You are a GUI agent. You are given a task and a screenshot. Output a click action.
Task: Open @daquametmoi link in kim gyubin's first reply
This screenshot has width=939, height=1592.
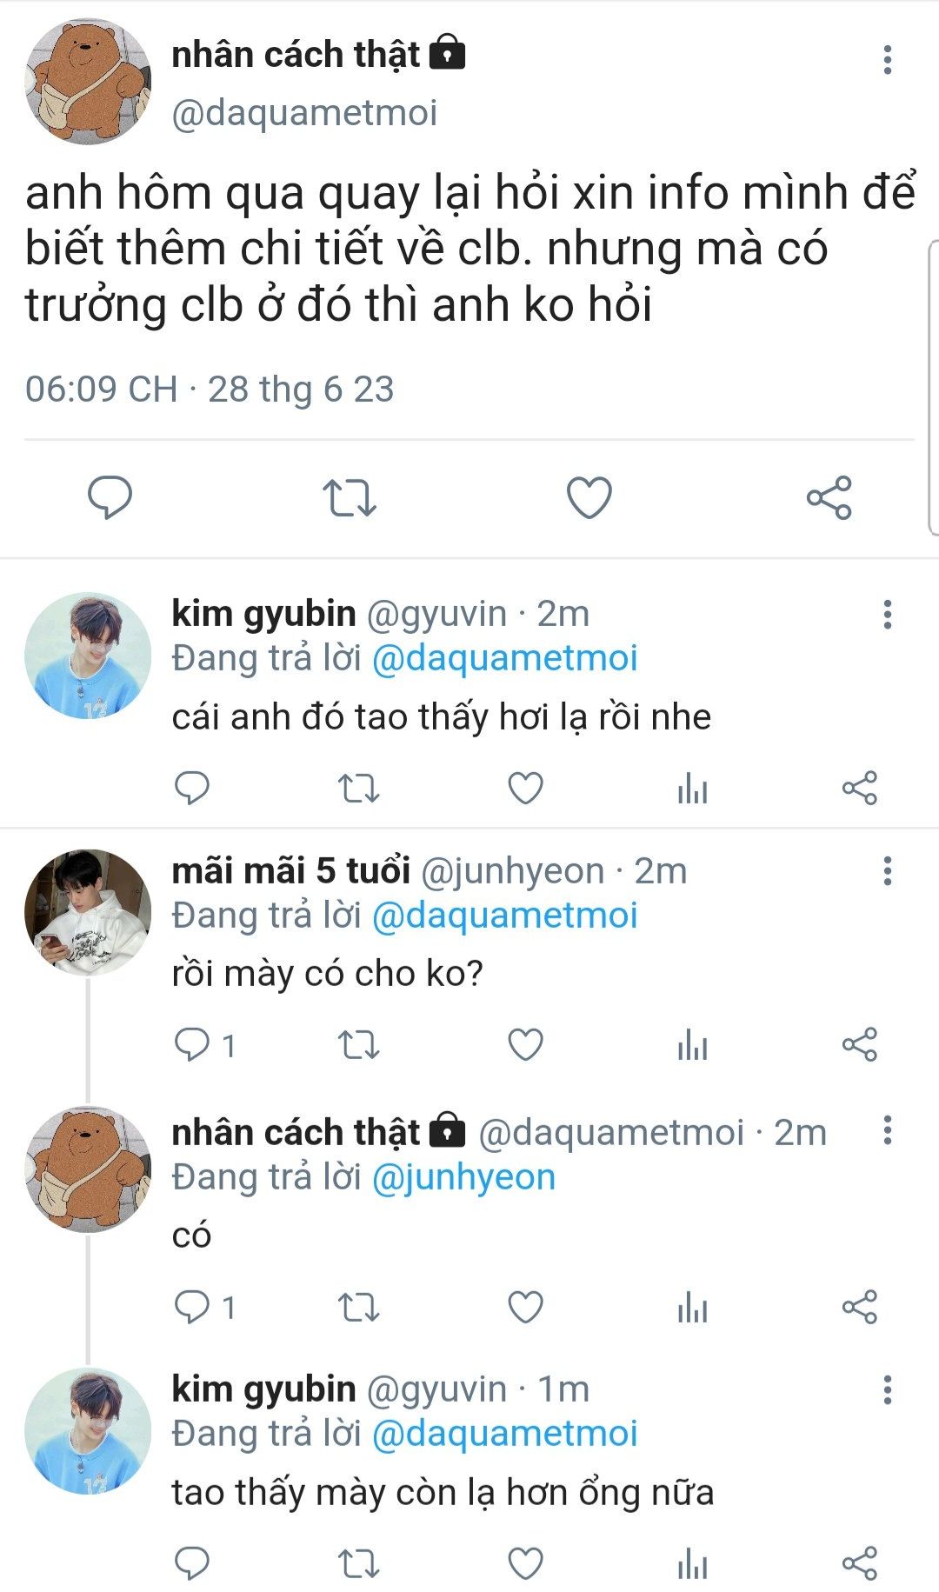[504, 658]
